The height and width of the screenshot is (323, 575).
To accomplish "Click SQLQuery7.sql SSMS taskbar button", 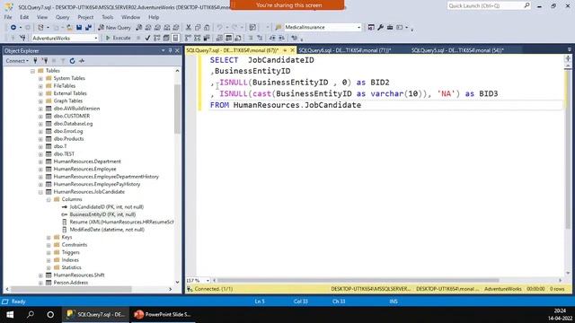I will pyautogui.click(x=96, y=315).
